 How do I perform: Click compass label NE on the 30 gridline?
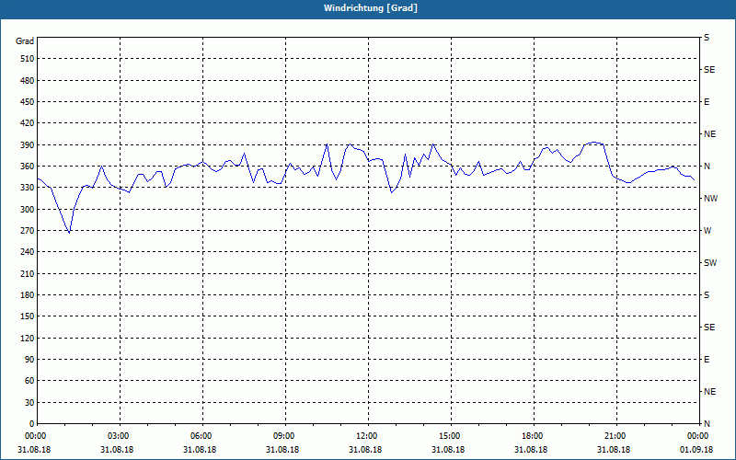pos(709,392)
